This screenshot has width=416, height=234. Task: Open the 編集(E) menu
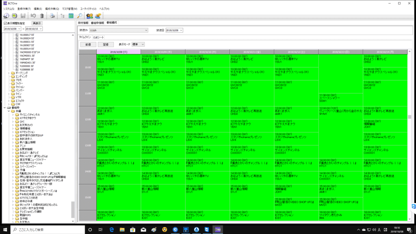38,9
